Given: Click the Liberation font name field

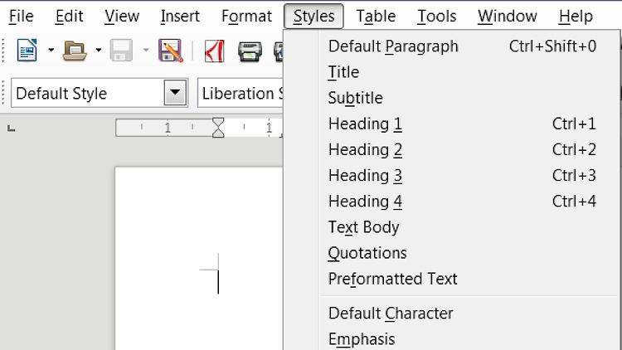Looking at the screenshot, I should point(241,93).
